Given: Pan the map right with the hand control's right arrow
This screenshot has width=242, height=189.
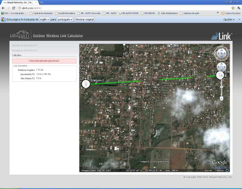Looking at the screenshot, I should (225, 67).
